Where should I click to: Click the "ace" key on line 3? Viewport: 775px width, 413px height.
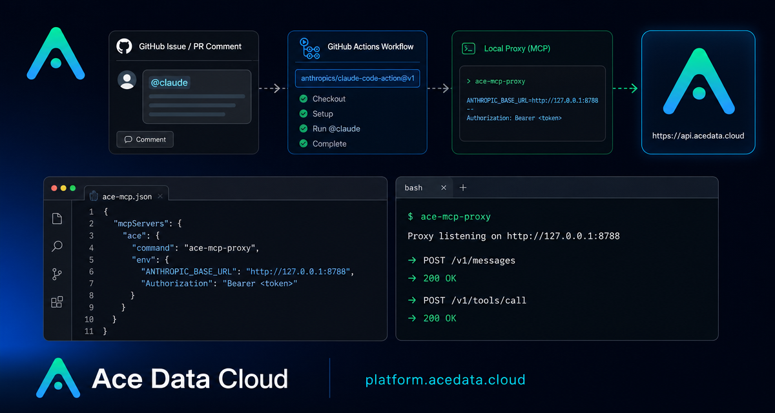(x=134, y=236)
